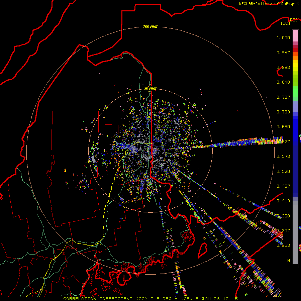Click the 100 NMI range ring label
The image size is (301, 301).
[x=150, y=26]
